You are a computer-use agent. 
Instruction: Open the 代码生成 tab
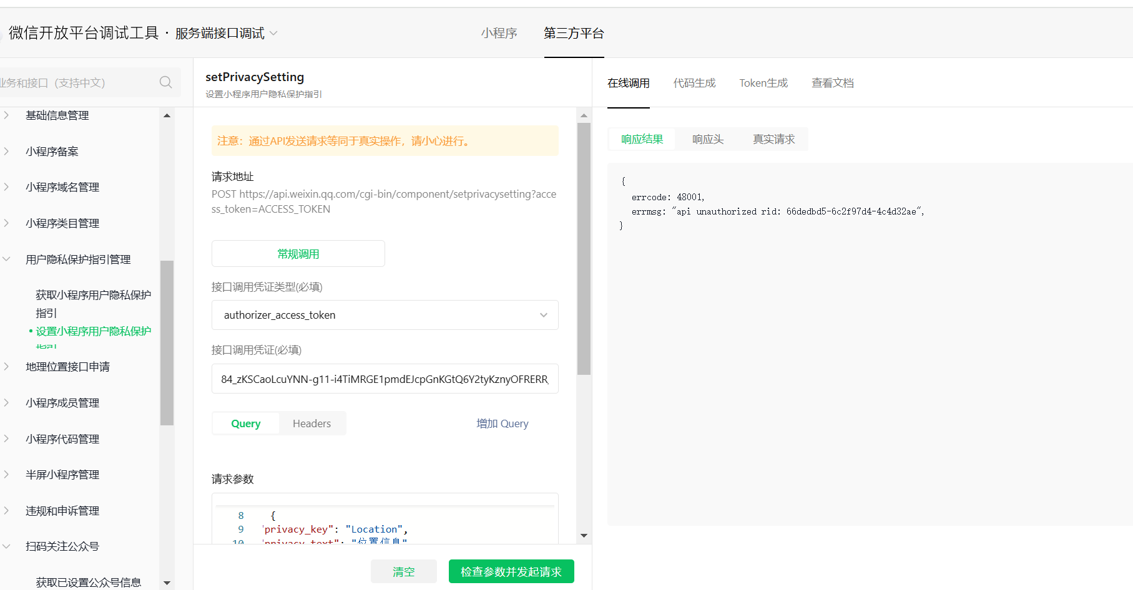[694, 83]
